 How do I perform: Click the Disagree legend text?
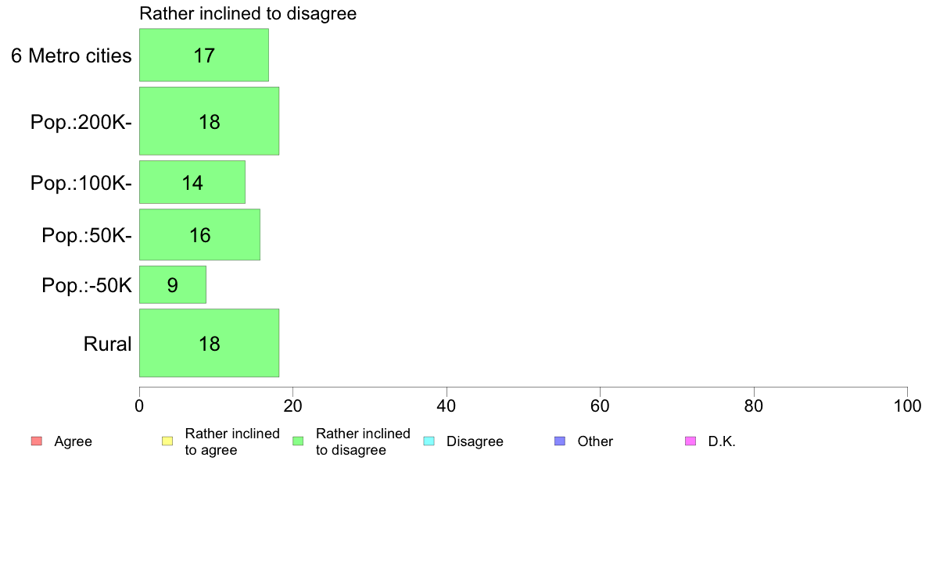475,441
